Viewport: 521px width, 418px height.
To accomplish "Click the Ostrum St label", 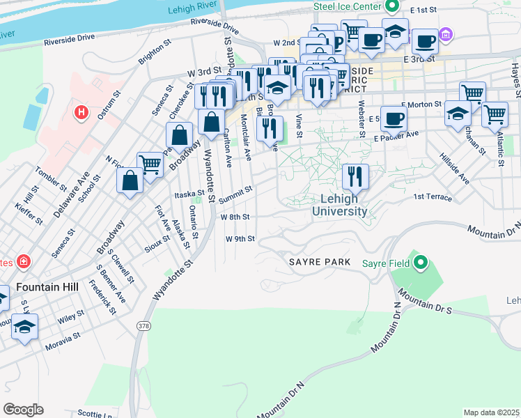I will (x=109, y=104).
